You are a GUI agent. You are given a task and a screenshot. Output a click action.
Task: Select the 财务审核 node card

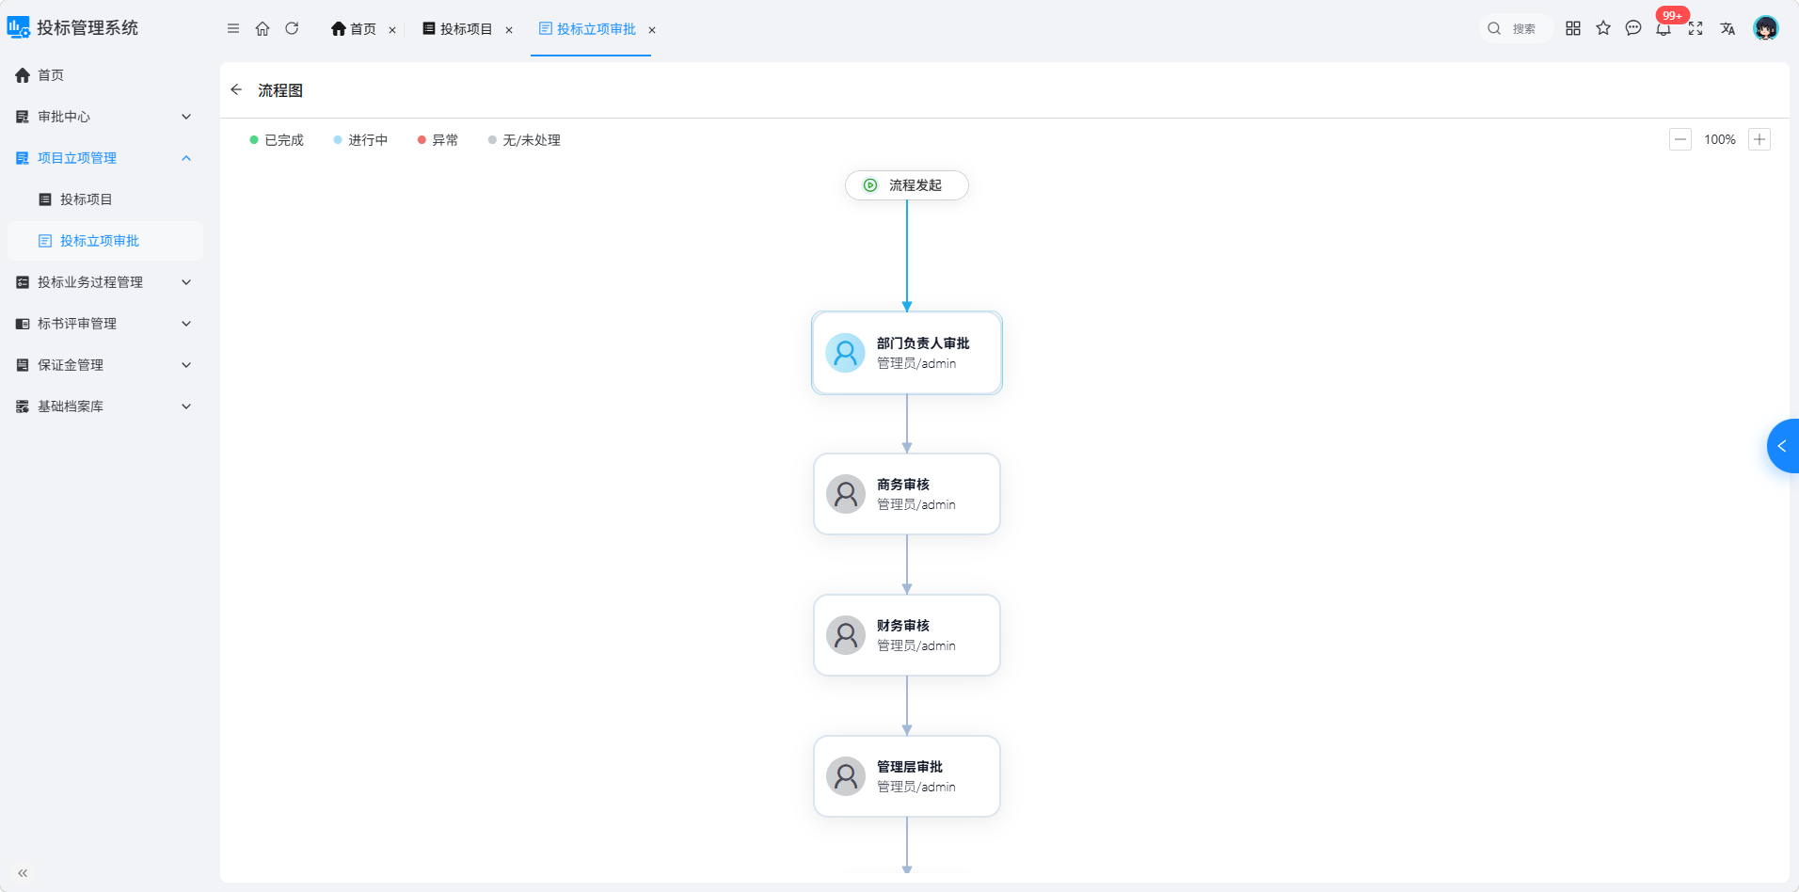coord(907,635)
